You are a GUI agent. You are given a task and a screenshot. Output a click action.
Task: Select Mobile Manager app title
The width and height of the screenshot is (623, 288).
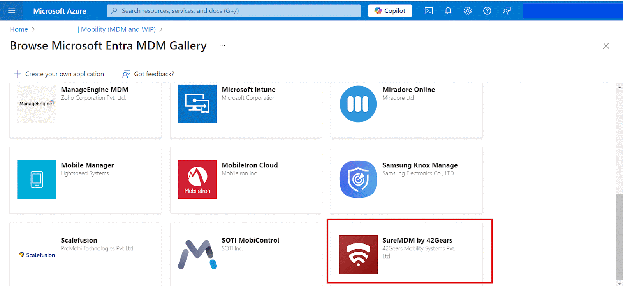[x=87, y=165]
